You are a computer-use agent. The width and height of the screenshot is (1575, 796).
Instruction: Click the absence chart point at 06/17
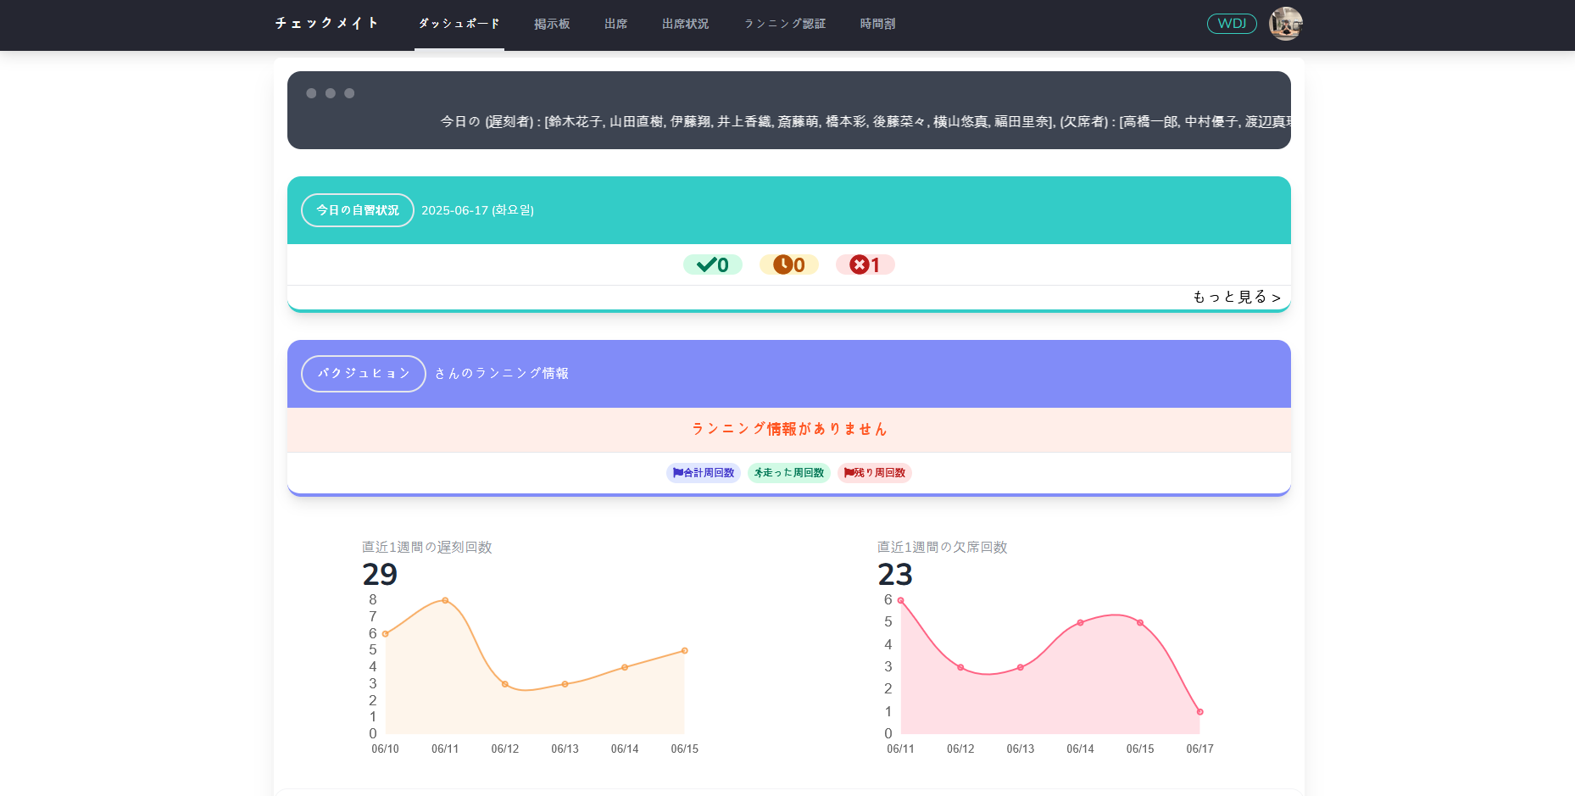pos(1200,712)
